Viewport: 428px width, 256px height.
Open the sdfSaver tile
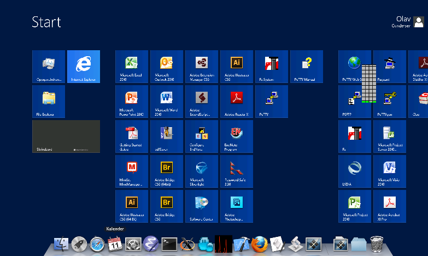coord(167,136)
